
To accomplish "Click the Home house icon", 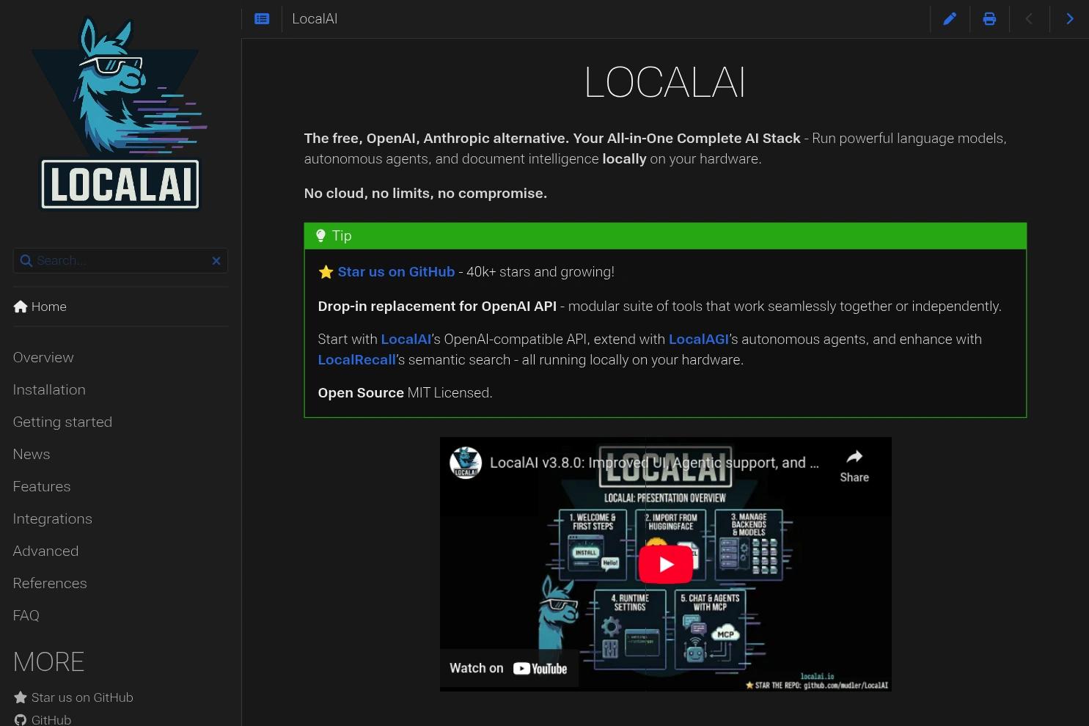I will [x=21, y=307].
